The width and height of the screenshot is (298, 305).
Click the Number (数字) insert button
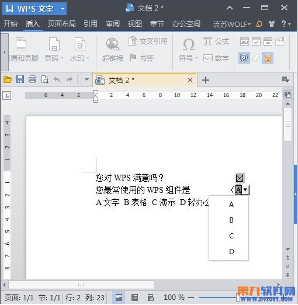pyautogui.click(x=216, y=58)
